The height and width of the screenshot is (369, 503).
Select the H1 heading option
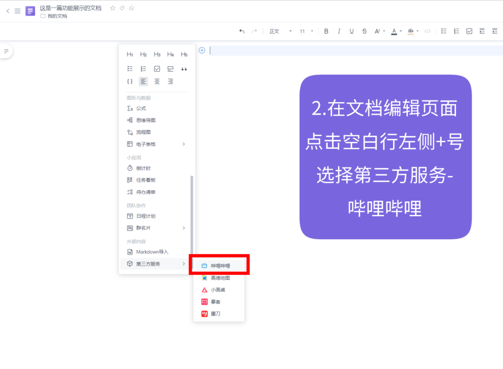tap(129, 54)
